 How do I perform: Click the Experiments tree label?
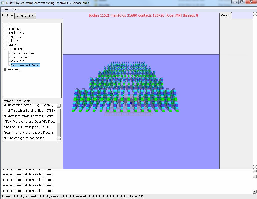point(16,49)
